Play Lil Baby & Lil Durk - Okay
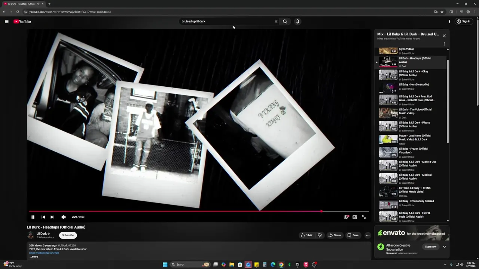Viewport: 479px width, 269px height. click(411, 75)
